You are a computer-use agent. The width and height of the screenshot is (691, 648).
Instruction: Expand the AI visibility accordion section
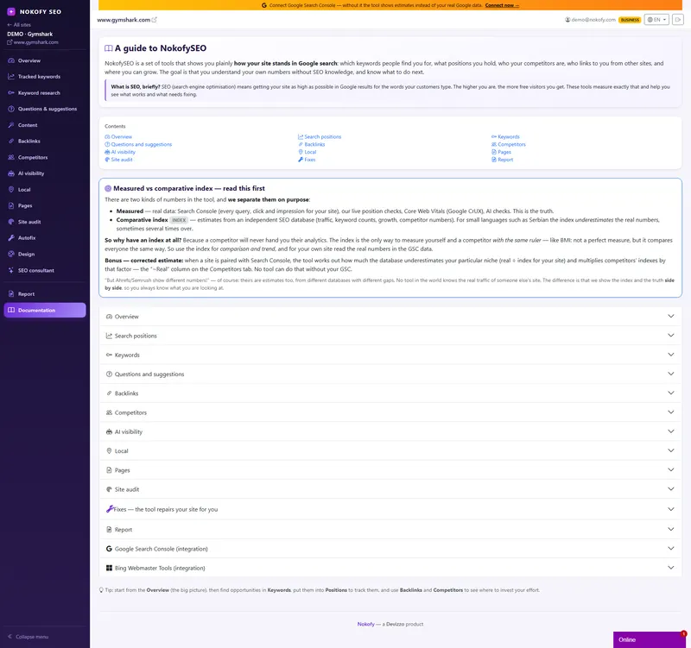coord(390,431)
